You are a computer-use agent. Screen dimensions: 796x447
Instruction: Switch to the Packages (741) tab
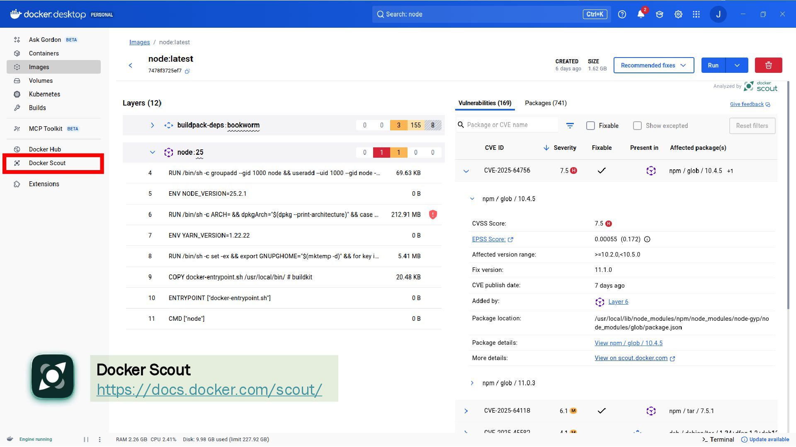[x=546, y=103]
